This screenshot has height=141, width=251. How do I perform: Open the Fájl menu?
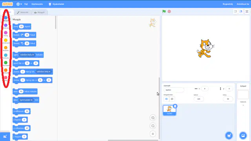pos(26,4)
